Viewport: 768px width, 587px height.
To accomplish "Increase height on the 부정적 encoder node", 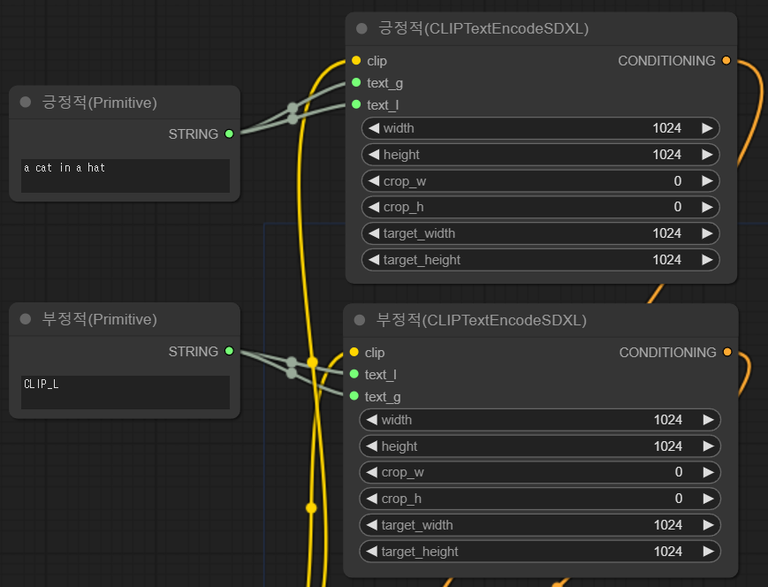I will [x=708, y=446].
